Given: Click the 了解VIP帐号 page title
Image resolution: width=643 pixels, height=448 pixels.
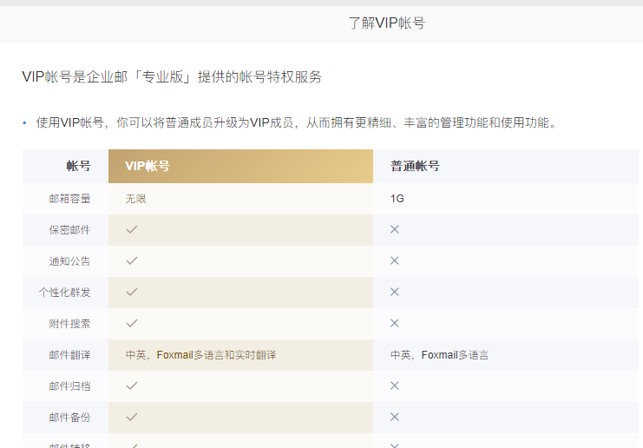Looking at the screenshot, I should click(x=386, y=23).
